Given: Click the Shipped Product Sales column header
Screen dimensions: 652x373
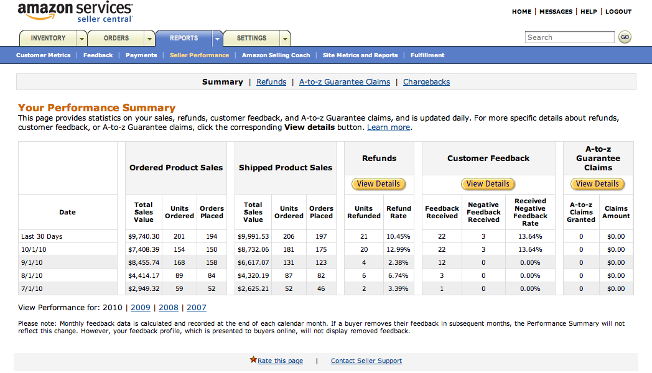Looking at the screenshot, I should pos(285,168).
